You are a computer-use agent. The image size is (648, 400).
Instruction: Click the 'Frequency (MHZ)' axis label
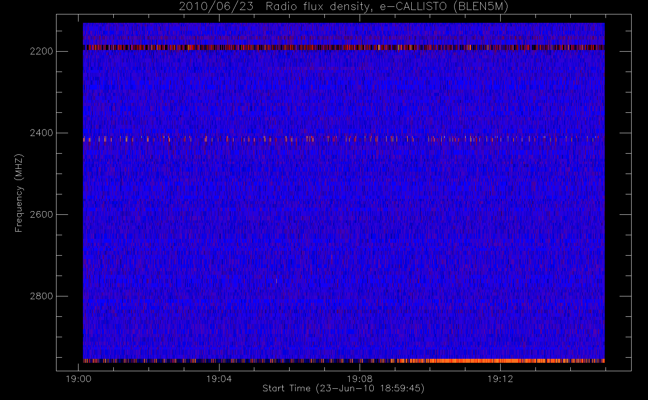click(x=19, y=193)
